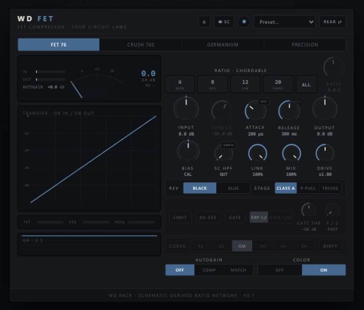
Task: Click the 300 ms release value
Action: tap(289, 134)
